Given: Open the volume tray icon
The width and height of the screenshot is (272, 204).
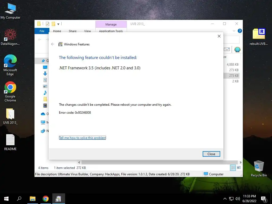Looking at the screenshot, I should coord(238,199).
